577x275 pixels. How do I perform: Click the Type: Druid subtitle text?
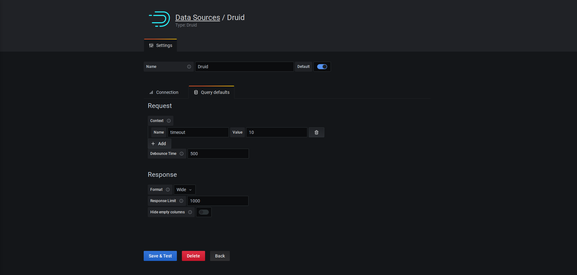[x=186, y=25]
